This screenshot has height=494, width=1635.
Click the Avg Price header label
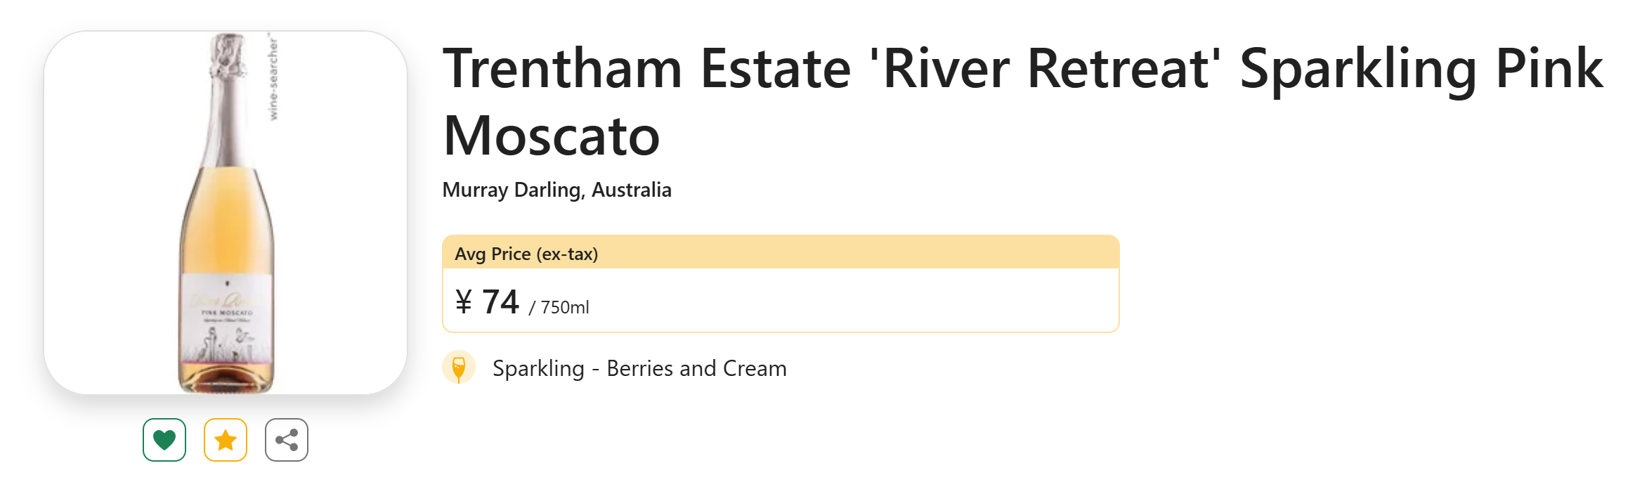click(x=493, y=254)
